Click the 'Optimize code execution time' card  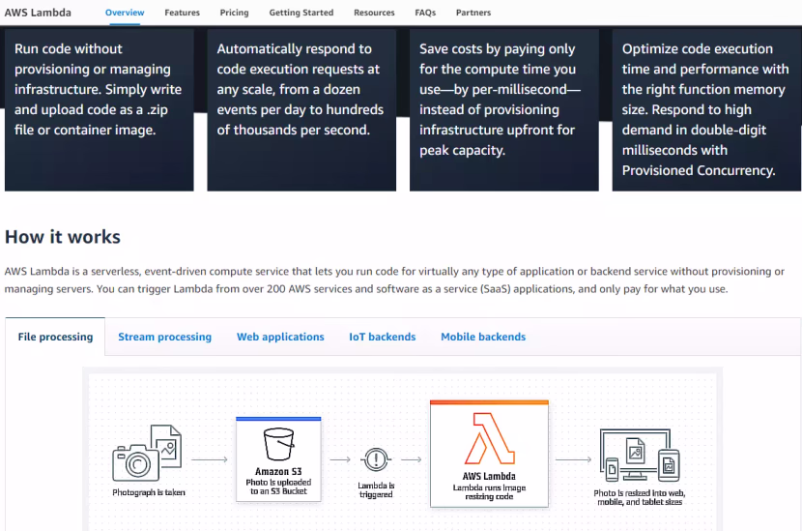pyautogui.click(x=706, y=109)
